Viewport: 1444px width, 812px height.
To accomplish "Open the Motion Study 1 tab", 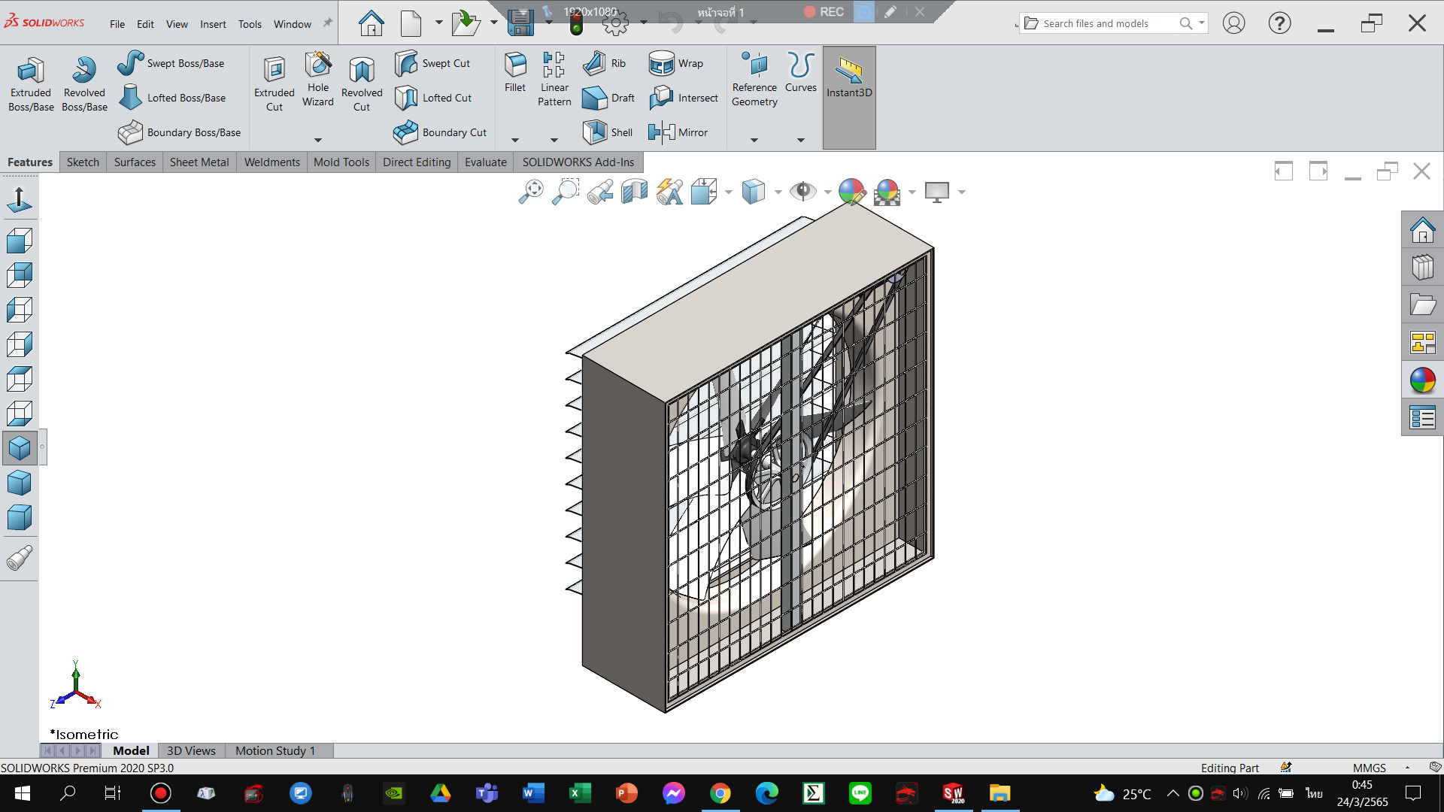I will [x=275, y=750].
